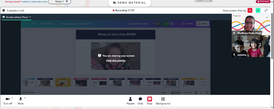274x109 pixels.
Task: Open the Background effects option
Action: click(163, 101)
